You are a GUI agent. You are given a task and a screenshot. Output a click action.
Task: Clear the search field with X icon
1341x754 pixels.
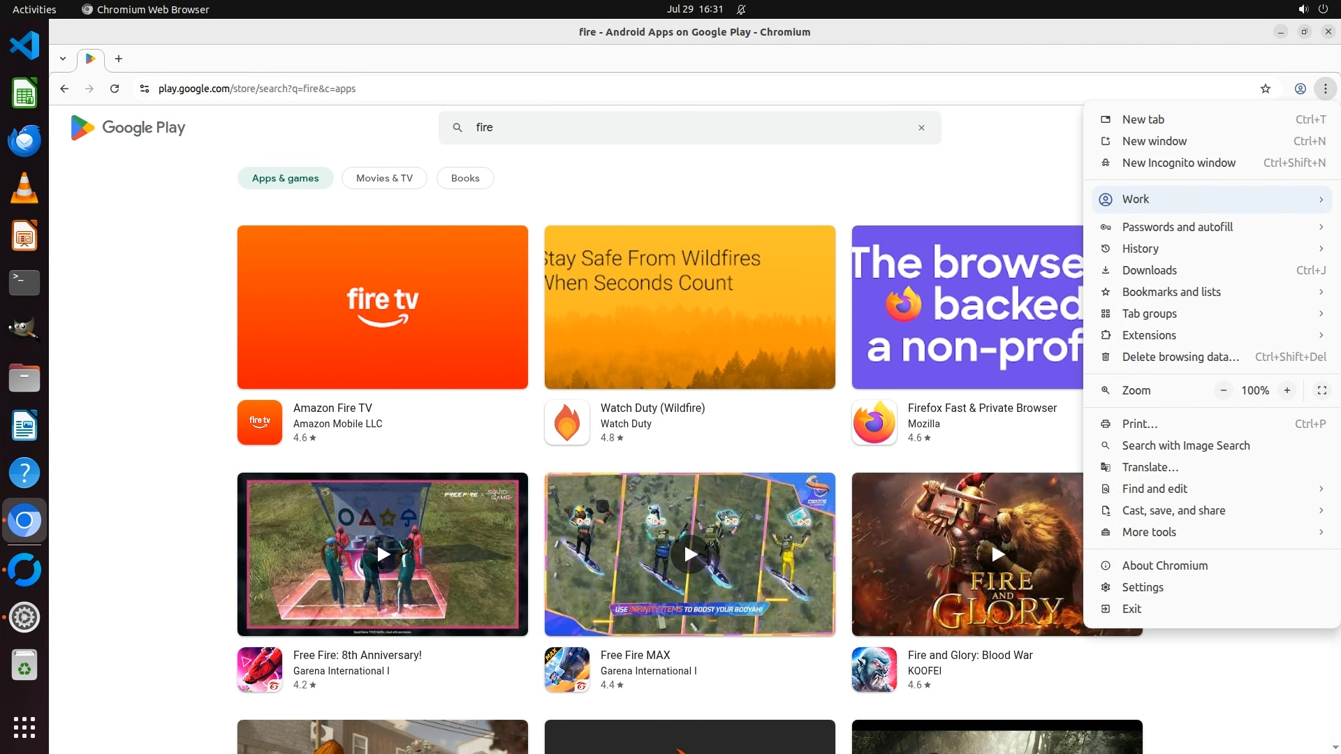tap(921, 128)
